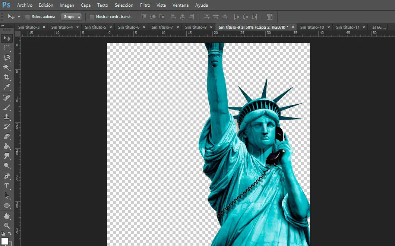
Task: Open the Imagen menu
Action: [x=67, y=5]
